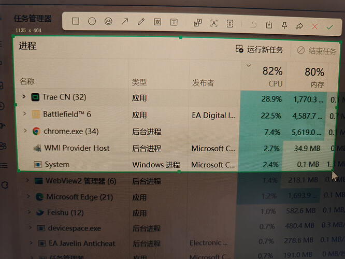Activate the pencil draw tool
345x259 pixels.
coord(141,22)
